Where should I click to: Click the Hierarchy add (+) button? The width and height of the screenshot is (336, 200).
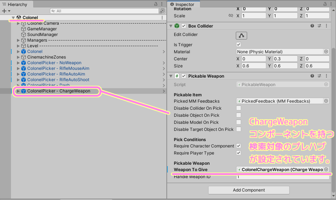click(4, 11)
